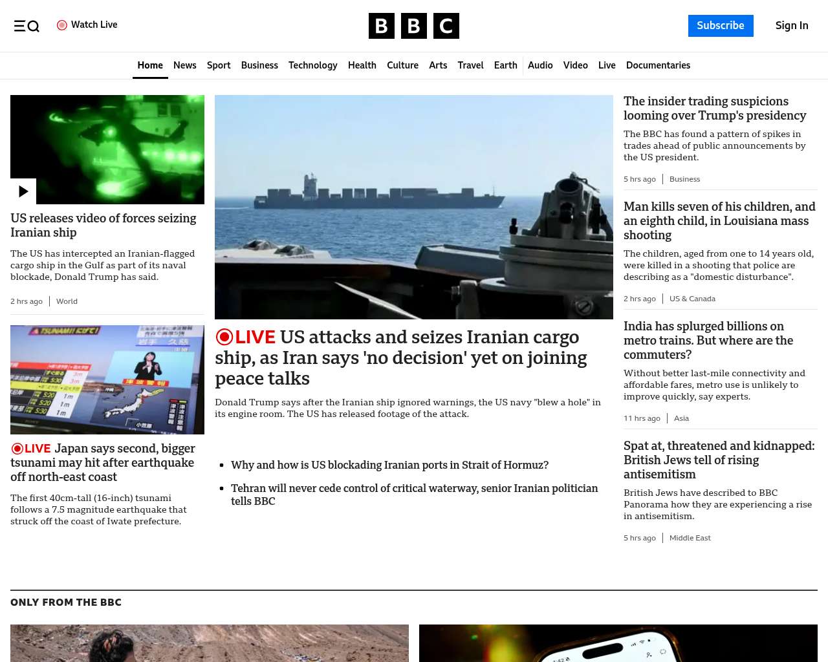The width and height of the screenshot is (828, 662).
Task: Click the Watch Live red dot icon
Action: coord(62,25)
